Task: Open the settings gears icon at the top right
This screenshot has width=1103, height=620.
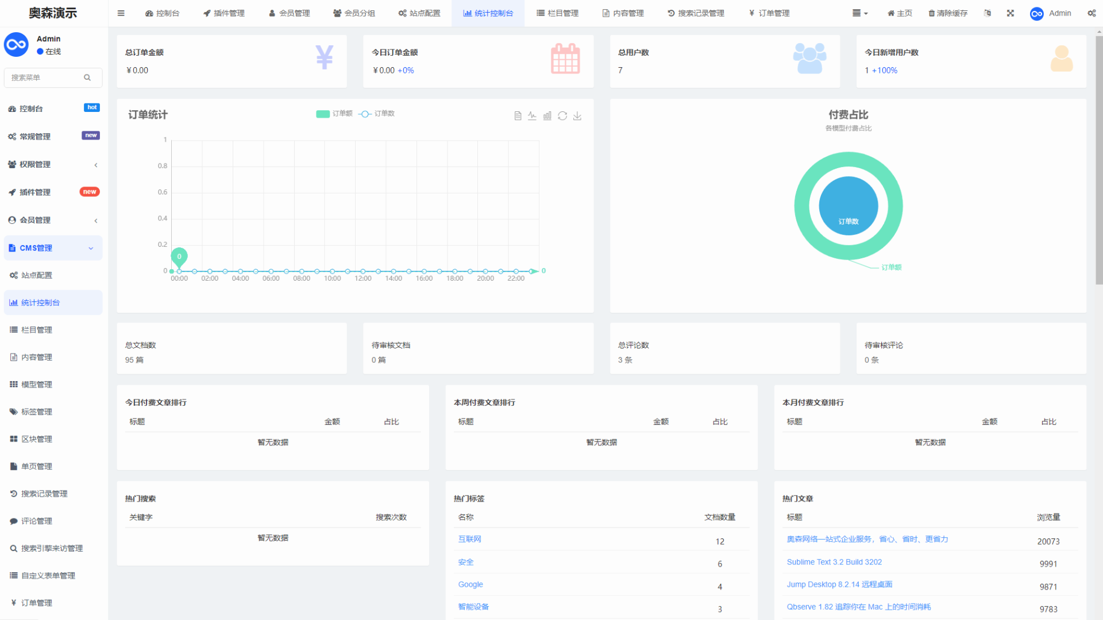Action: (1092, 13)
